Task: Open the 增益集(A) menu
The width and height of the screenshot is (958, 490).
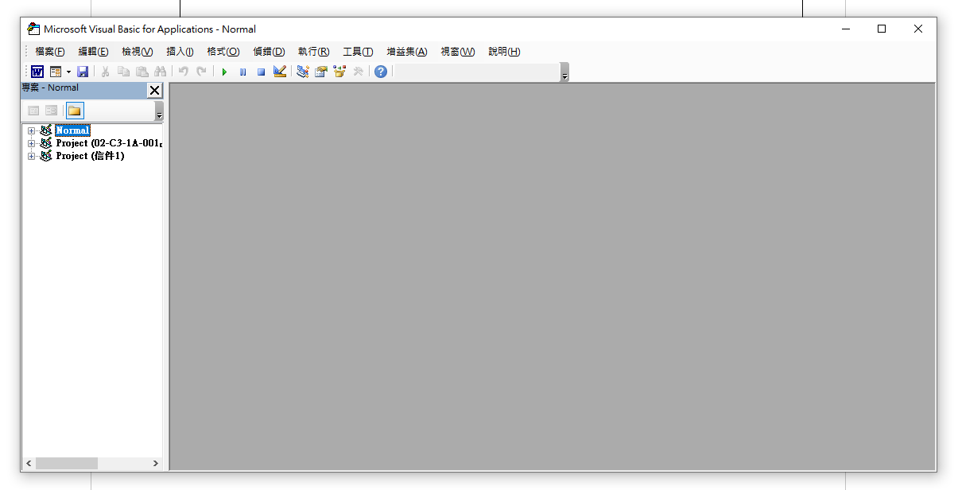Action: pos(407,52)
